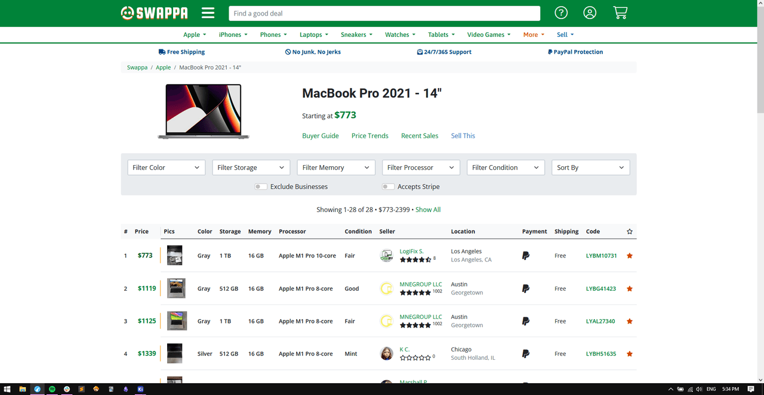764x395 pixels.
Task: Open the Sort By dropdown
Action: (x=590, y=167)
